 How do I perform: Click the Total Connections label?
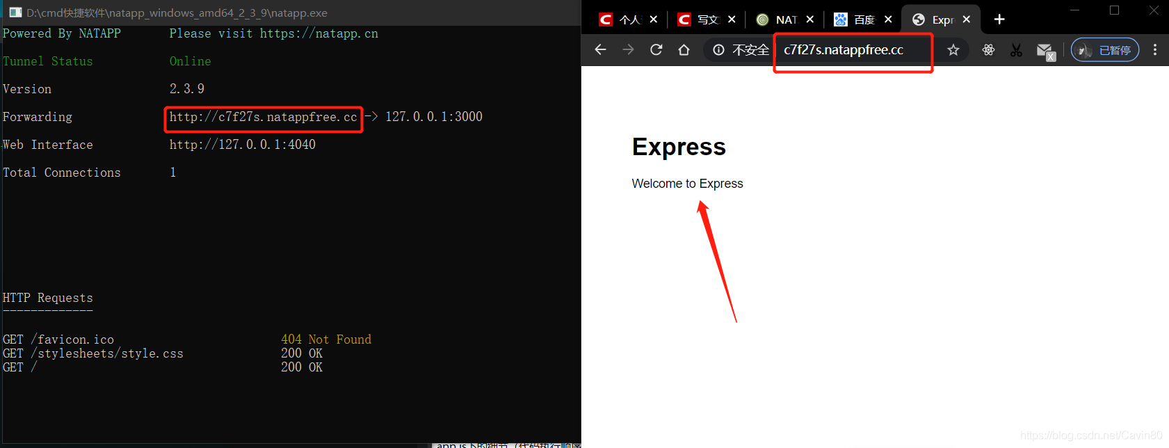point(62,173)
